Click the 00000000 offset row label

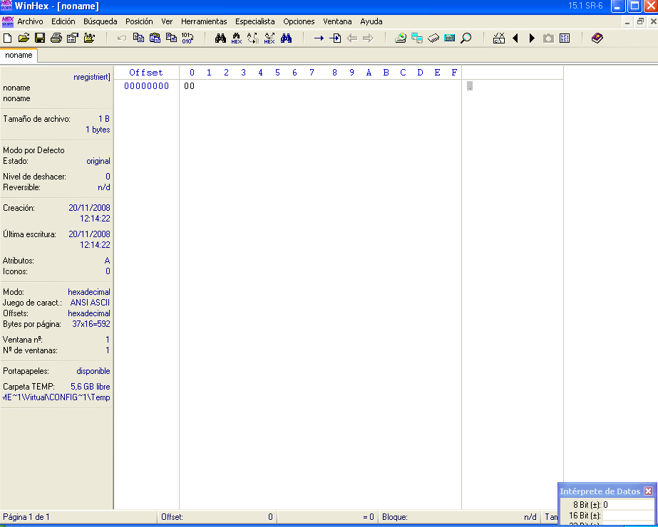click(x=146, y=86)
